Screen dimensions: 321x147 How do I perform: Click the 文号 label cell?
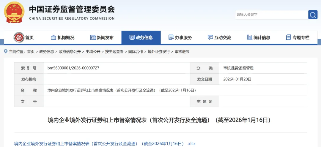click(29, 101)
